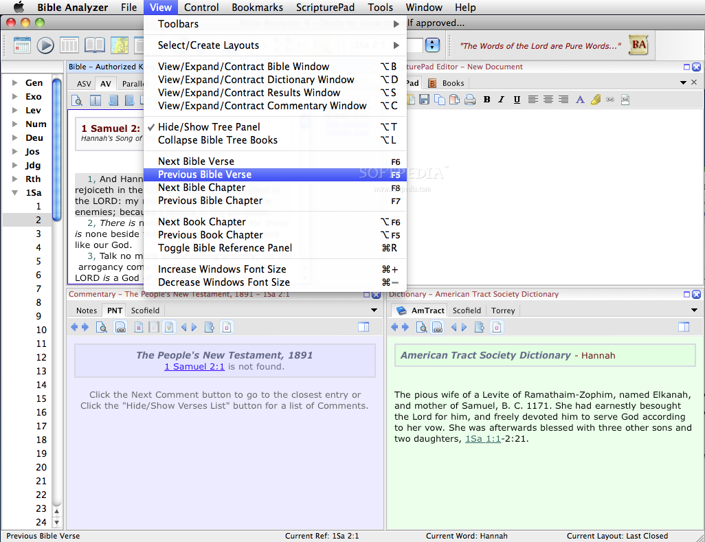Go back in Commentary panel history
This screenshot has height=542, width=705.
(74, 327)
